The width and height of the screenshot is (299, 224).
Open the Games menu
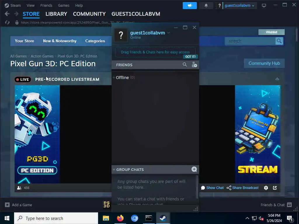[x=64, y=5]
